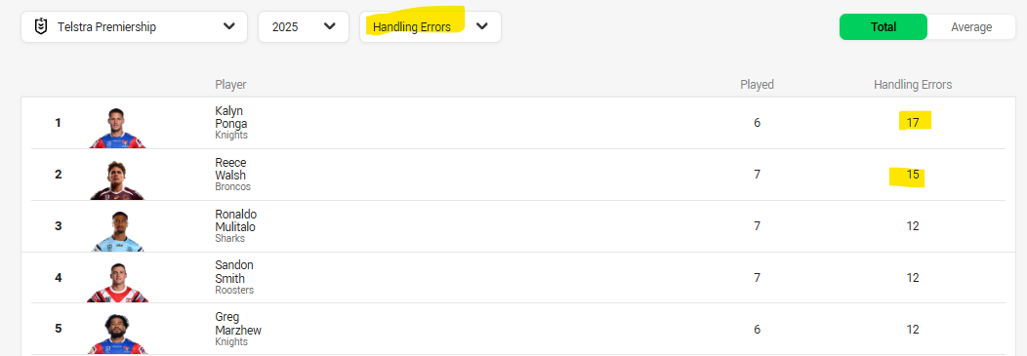Click Greg Marzhew's headshot
This screenshot has height=356, width=1027.
(x=118, y=335)
